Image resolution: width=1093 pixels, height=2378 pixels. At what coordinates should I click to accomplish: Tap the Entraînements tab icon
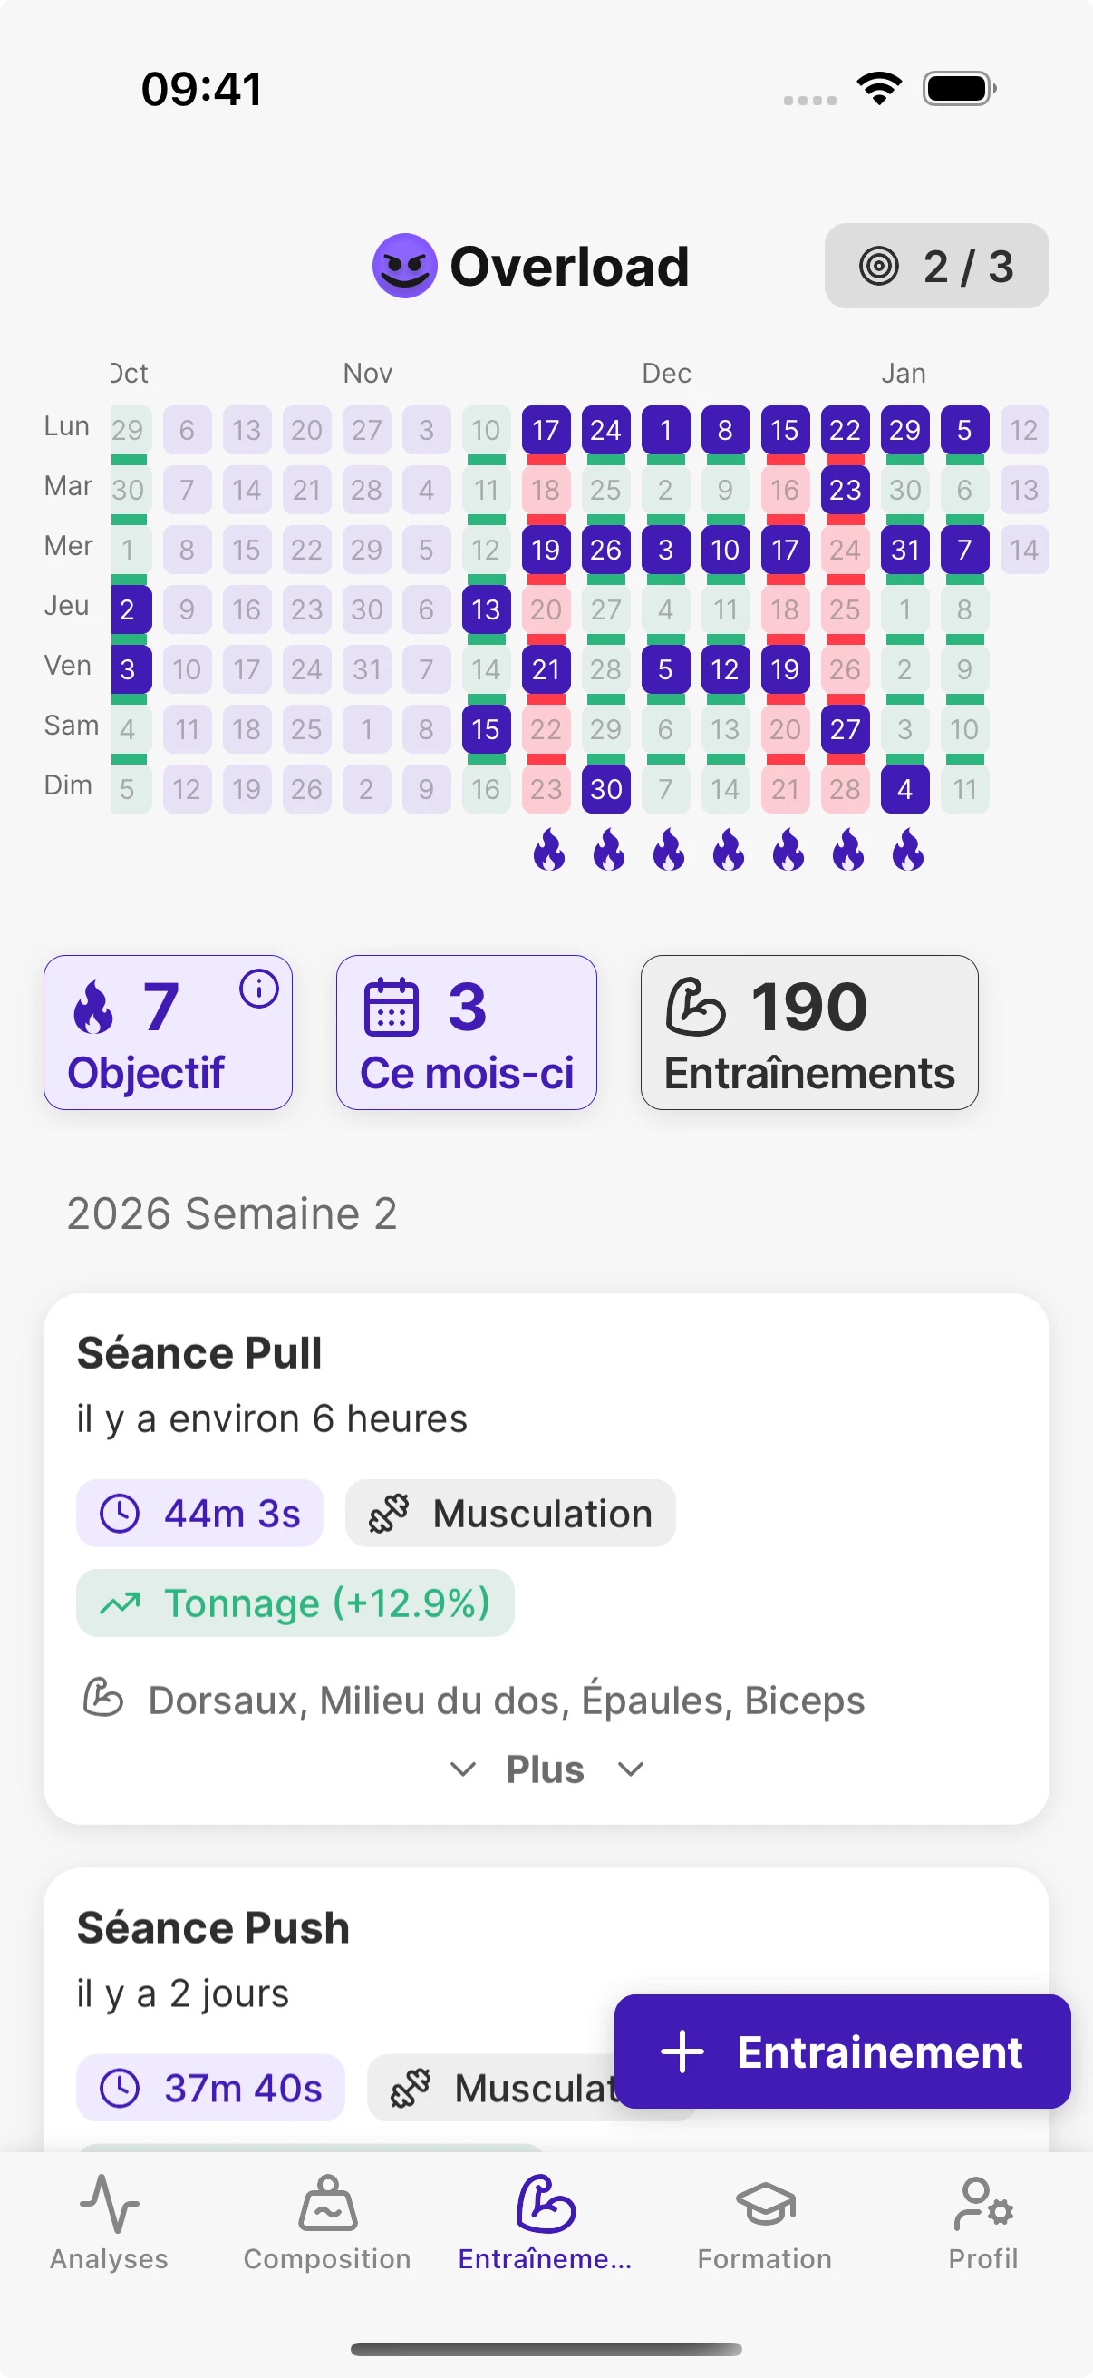pos(546,2204)
